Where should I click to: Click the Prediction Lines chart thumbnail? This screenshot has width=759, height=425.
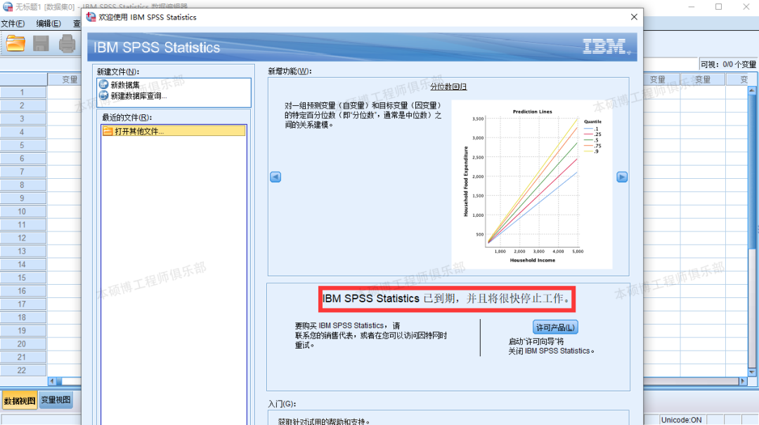point(532,184)
